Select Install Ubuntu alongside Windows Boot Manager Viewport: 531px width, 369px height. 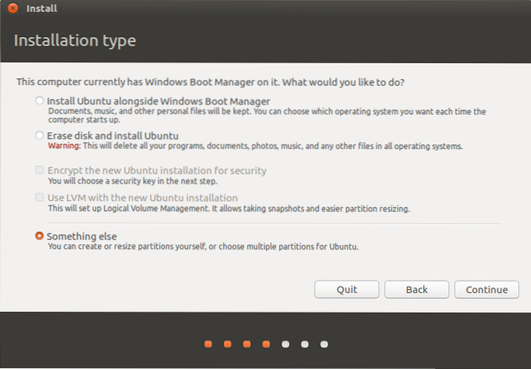click(40, 100)
